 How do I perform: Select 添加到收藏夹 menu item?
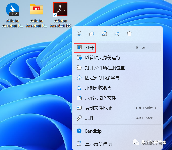pos(117,88)
